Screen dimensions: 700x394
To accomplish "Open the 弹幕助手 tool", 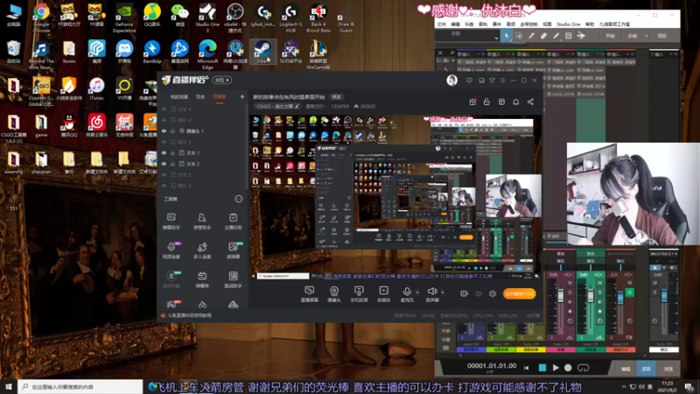I will [171, 222].
